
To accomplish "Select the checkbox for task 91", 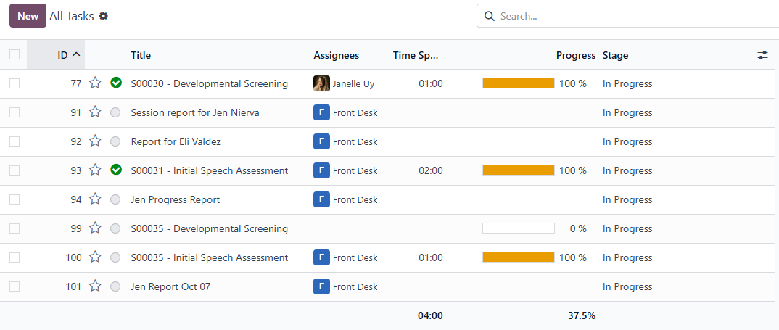I will pos(15,112).
